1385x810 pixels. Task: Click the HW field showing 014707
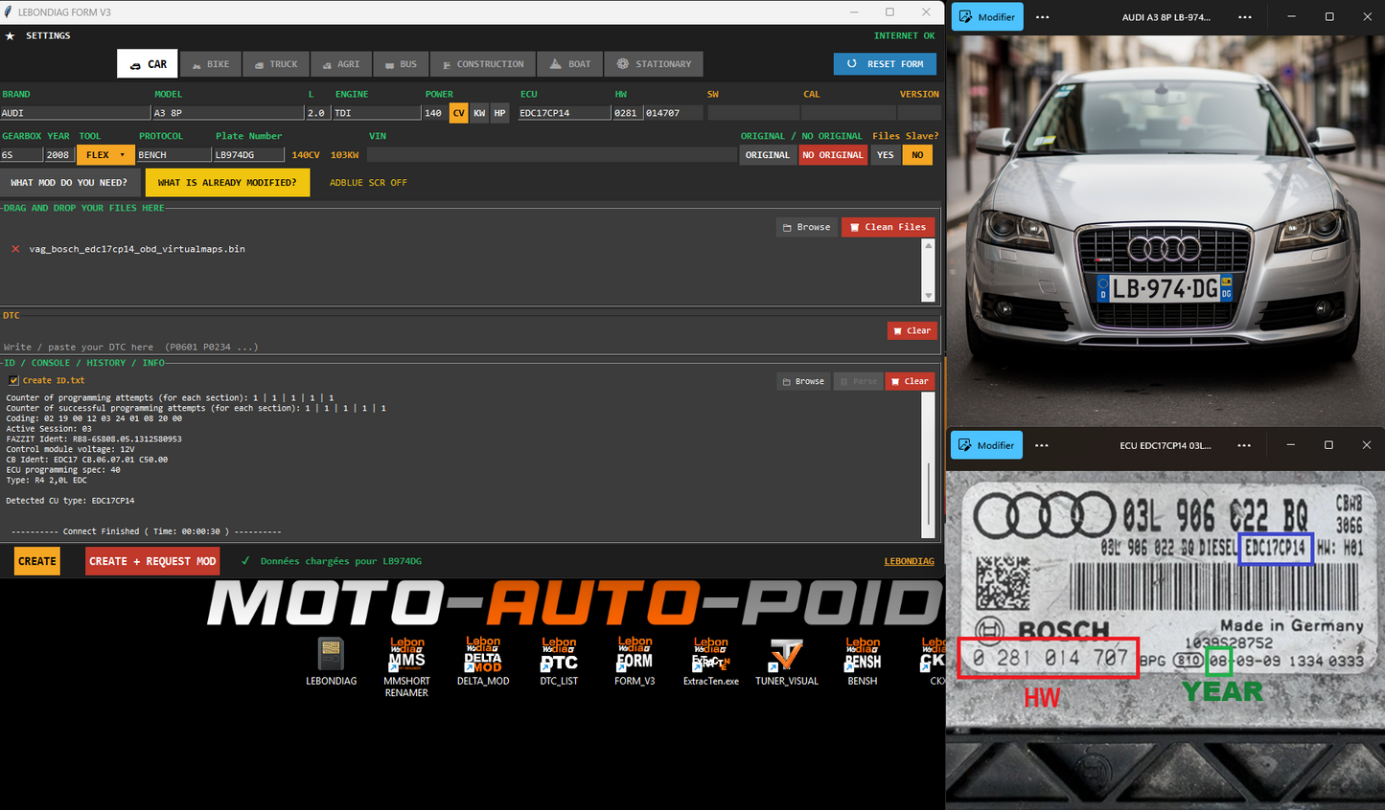673,113
